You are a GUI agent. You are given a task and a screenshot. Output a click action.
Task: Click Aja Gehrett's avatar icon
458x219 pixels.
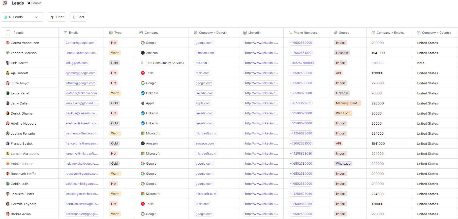8,73
